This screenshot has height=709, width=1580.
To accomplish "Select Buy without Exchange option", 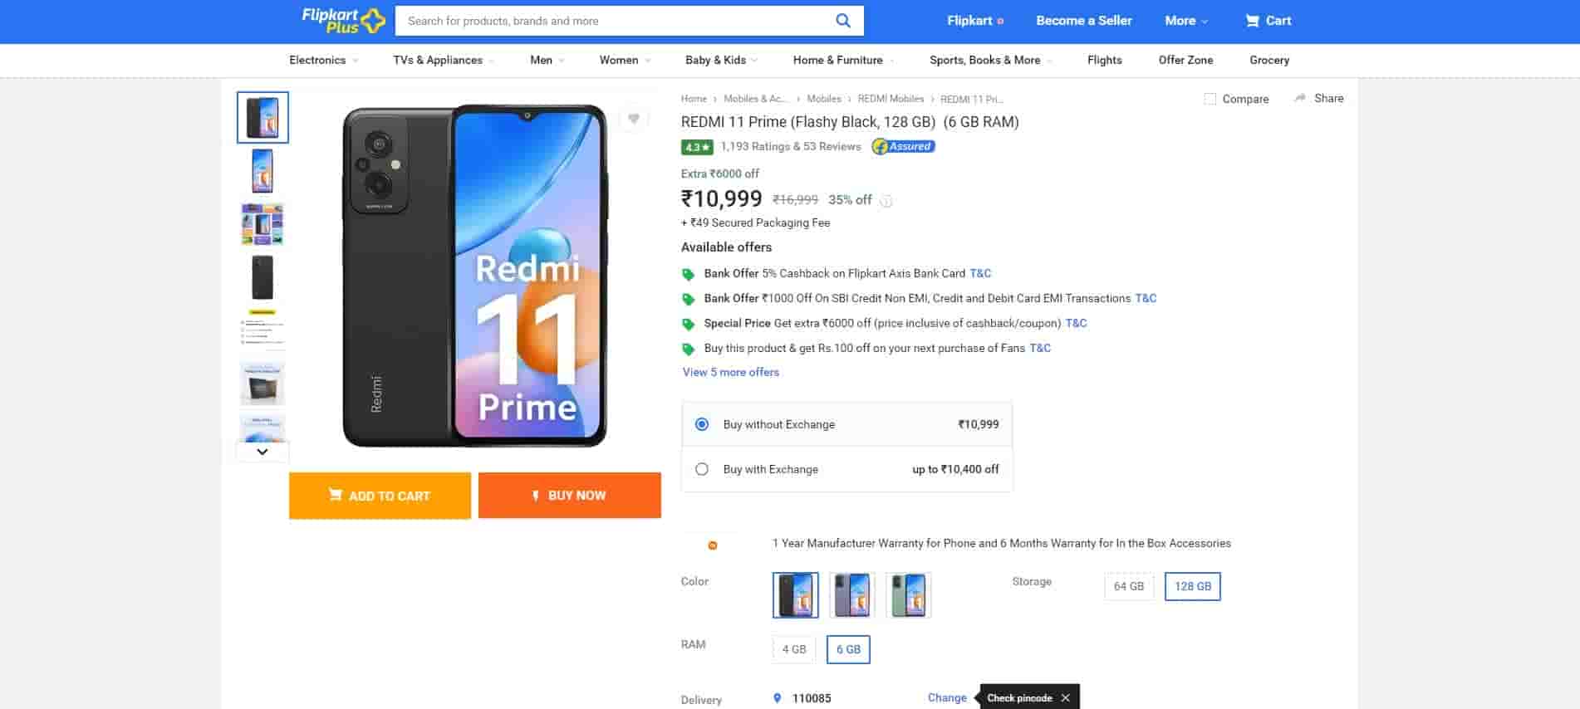I will point(702,424).
